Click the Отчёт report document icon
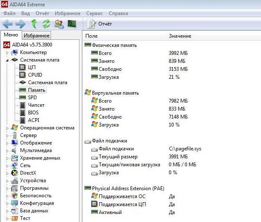Image resolution: width=261 pixels, height=222 pixels. point(91,24)
